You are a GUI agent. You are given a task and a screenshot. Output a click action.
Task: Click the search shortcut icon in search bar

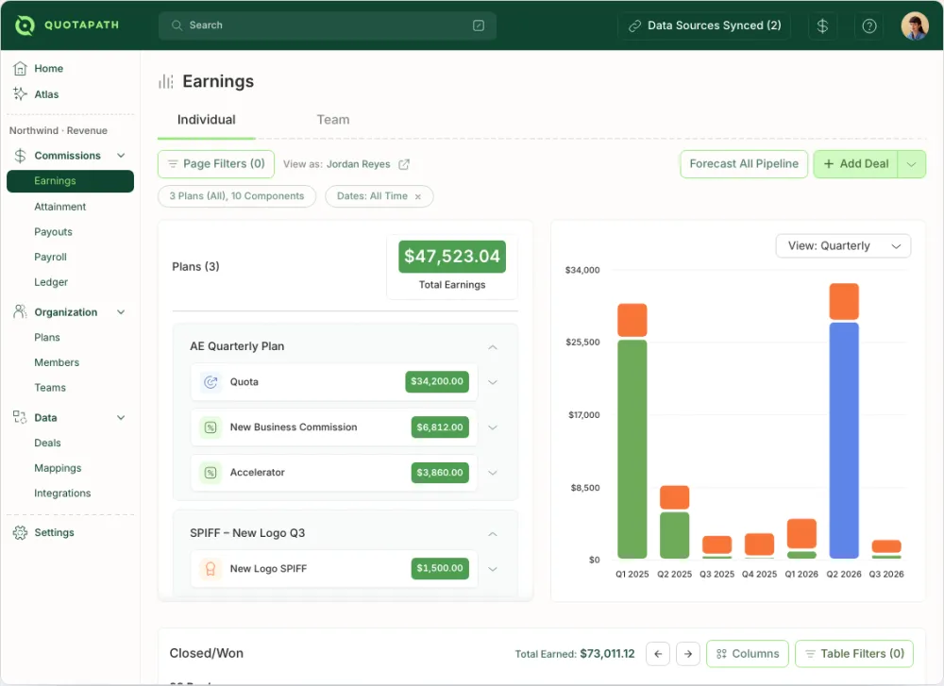479,25
